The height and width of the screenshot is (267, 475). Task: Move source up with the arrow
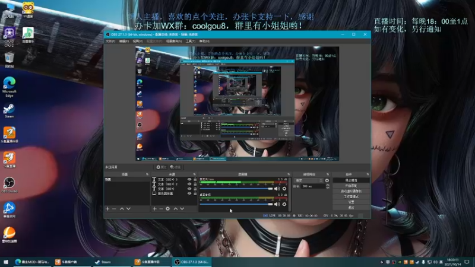[x=175, y=209]
